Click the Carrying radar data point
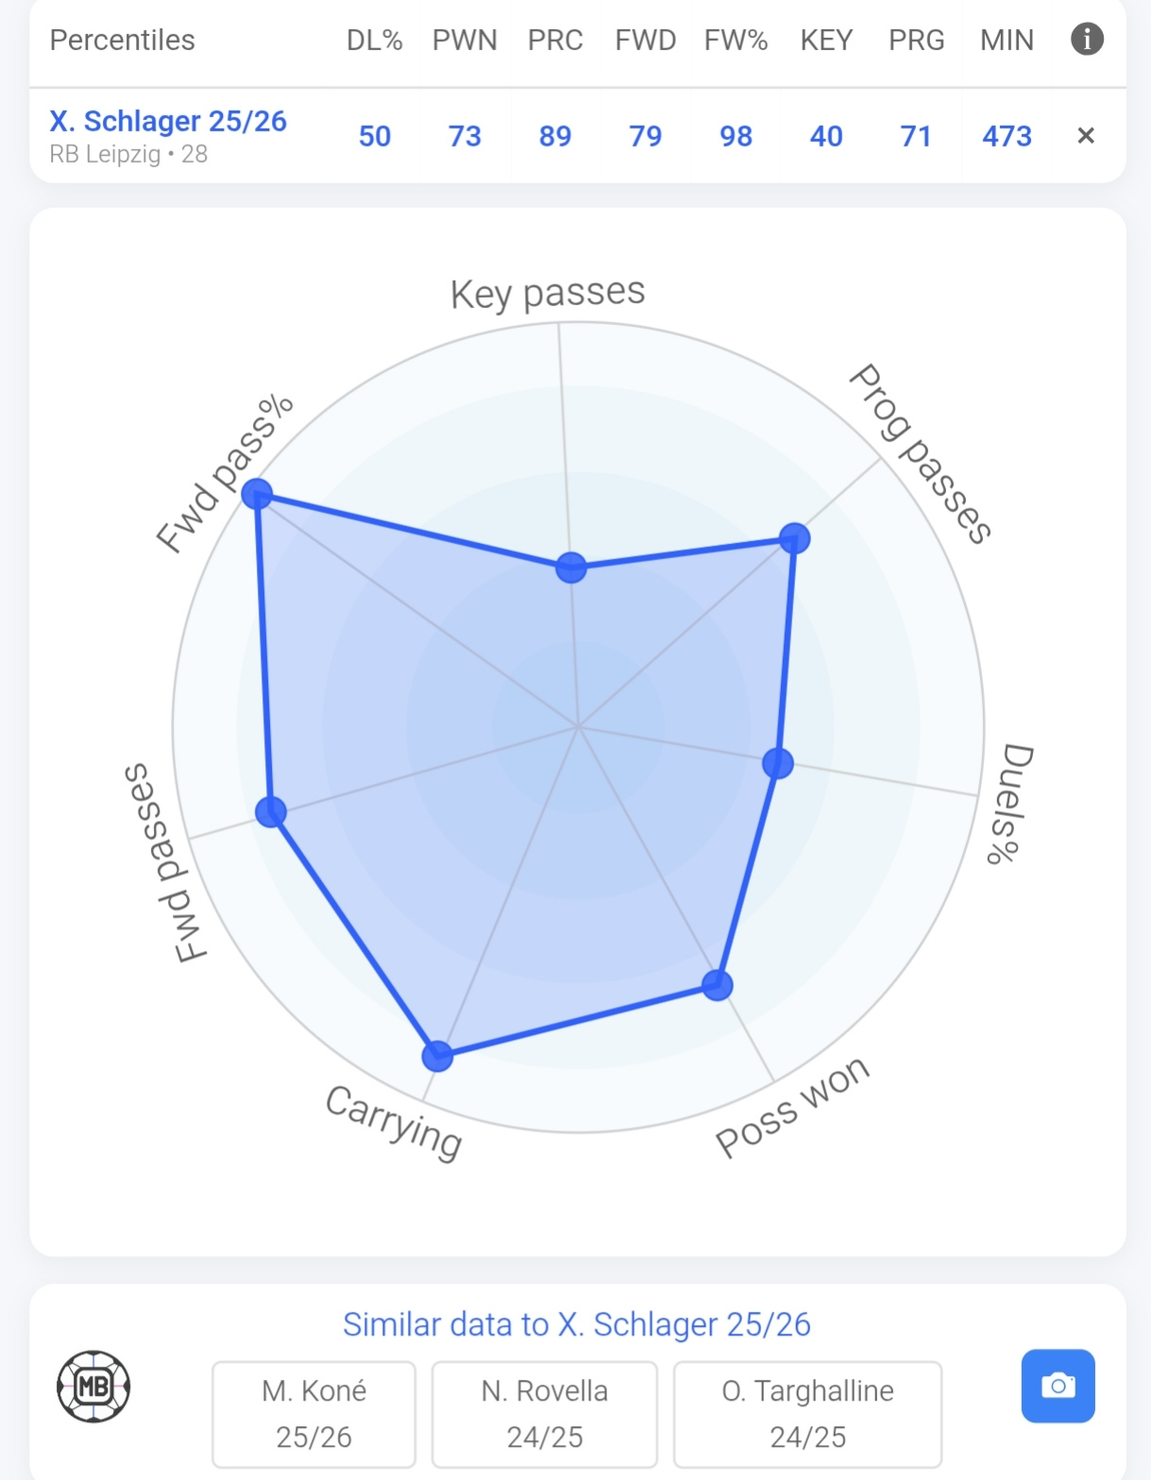 coord(437,1055)
